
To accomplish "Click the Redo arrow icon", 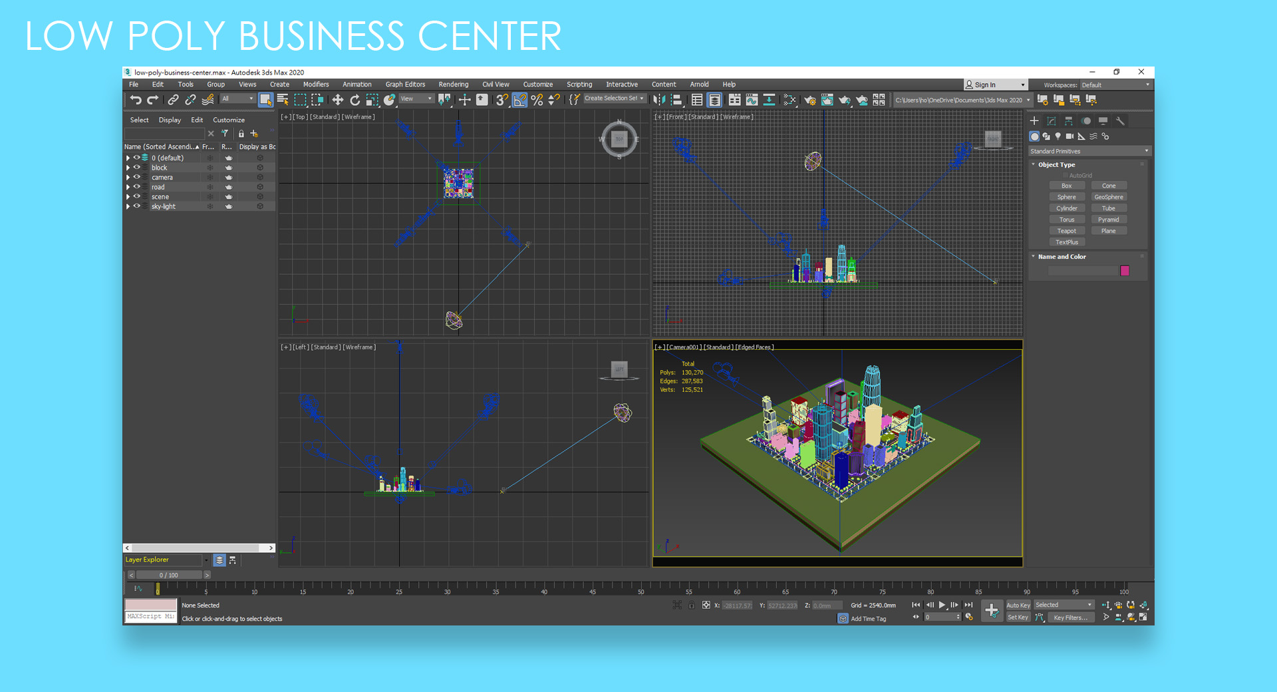I will click(153, 100).
